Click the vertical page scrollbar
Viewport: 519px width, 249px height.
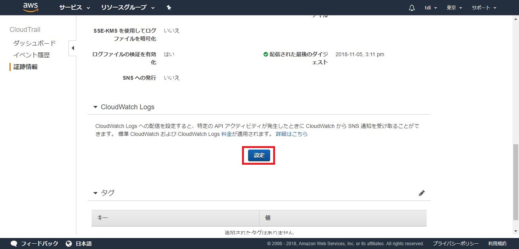(515, 182)
